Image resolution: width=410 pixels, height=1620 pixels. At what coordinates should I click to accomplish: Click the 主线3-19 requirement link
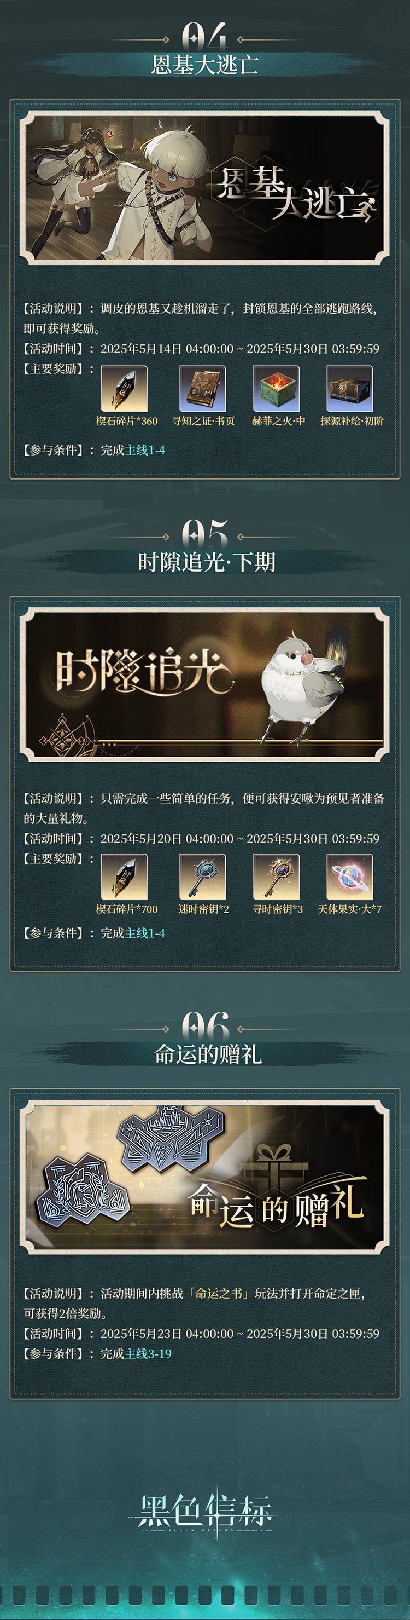(x=148, y=1354)
